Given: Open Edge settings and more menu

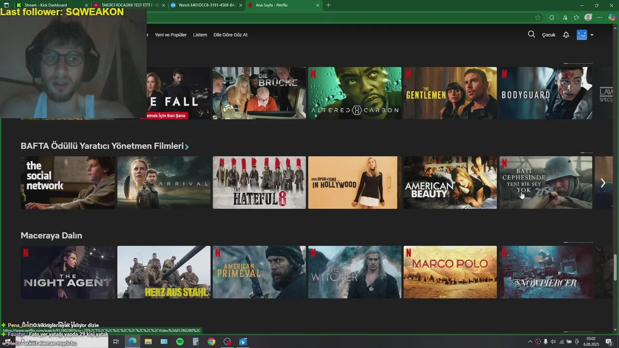Looking at the screenshot, I should 600,17.
